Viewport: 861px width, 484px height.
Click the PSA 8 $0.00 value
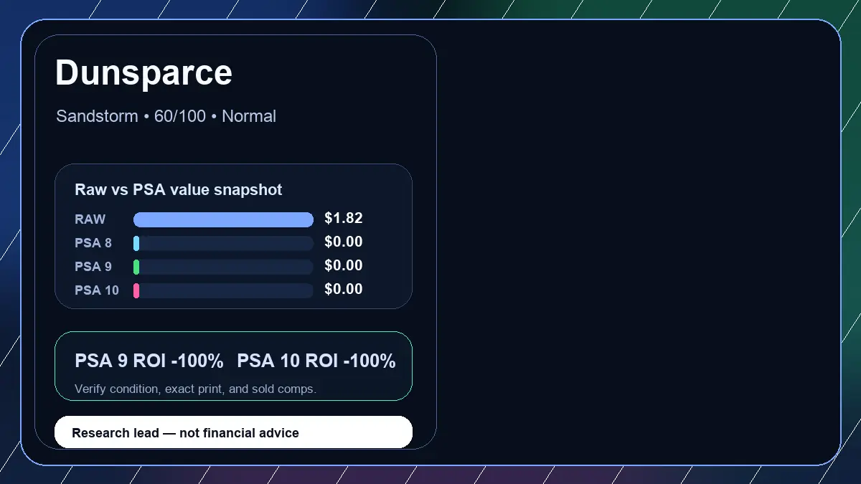pyautogui.click(x=344, y=242)
